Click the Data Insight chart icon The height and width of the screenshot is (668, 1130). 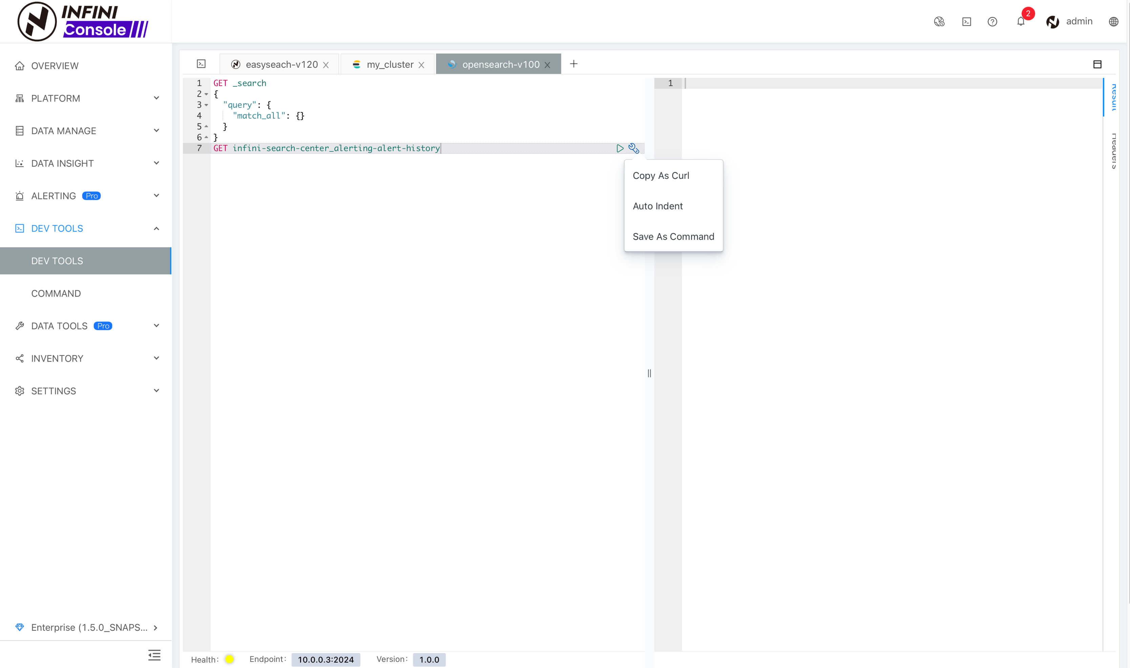click(19, 163)
